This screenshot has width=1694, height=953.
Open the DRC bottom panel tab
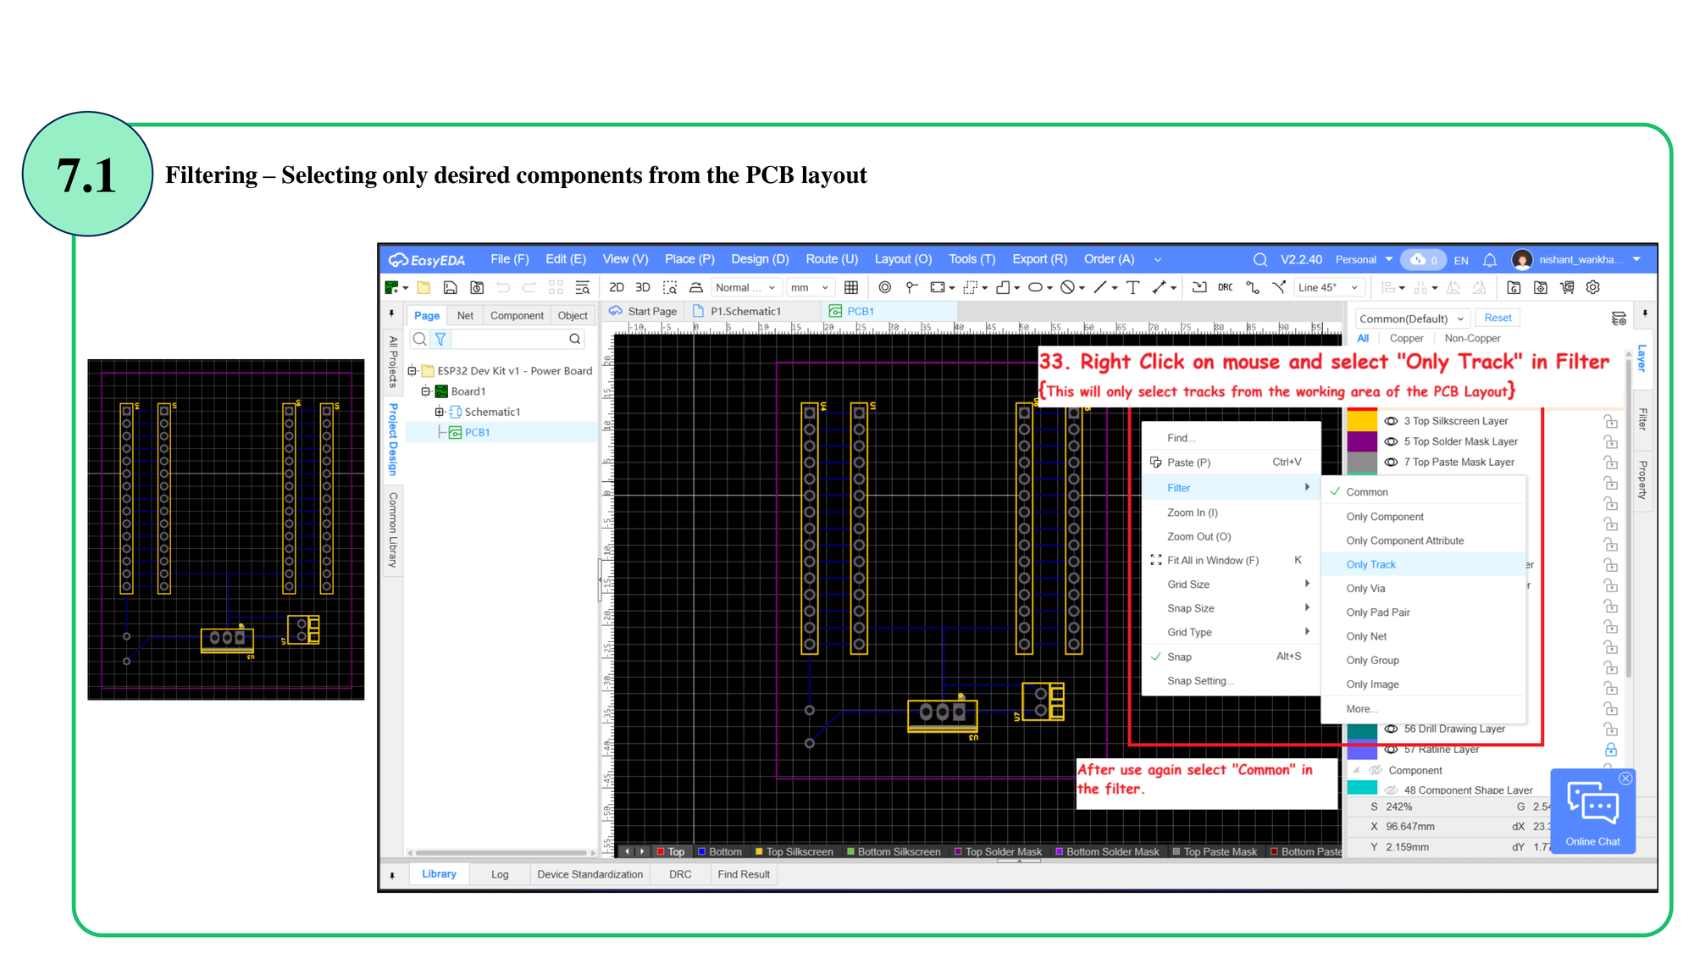(680, 874)
